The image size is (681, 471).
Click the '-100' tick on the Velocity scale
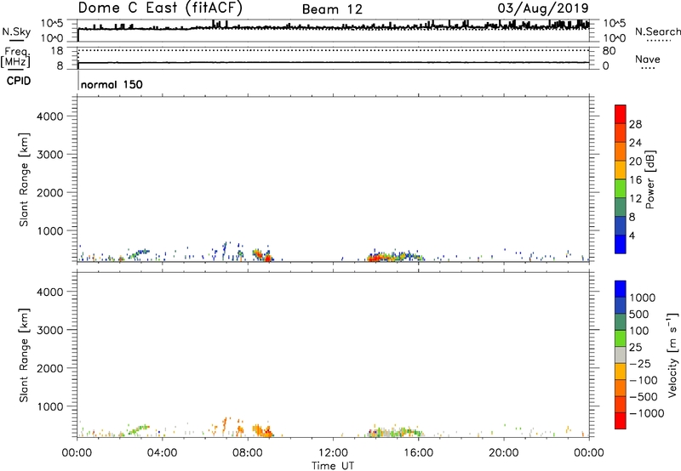[644, 380]
